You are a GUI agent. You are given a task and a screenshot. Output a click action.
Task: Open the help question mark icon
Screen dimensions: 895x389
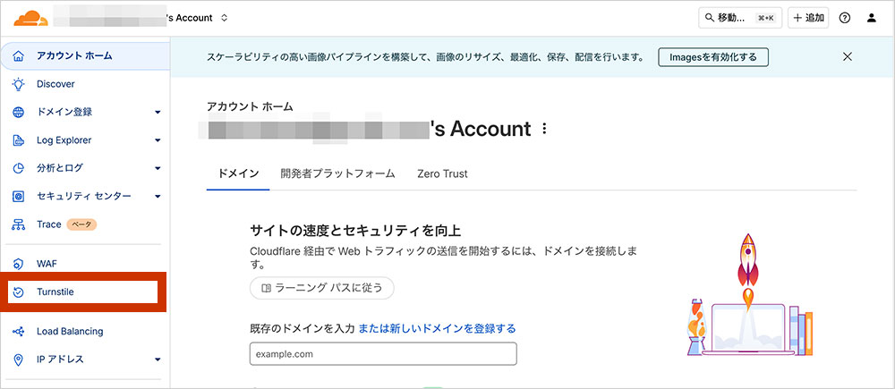pos(844,18)
